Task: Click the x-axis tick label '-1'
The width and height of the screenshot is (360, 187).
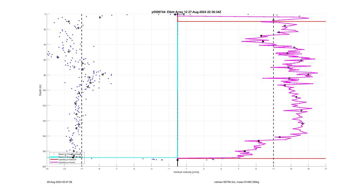Action: 169,169
